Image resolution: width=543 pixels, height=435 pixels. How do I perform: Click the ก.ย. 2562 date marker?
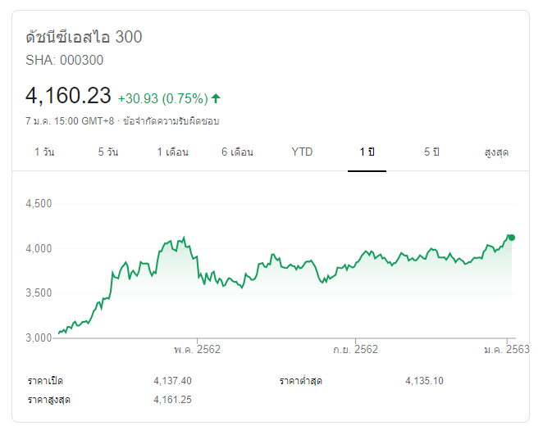(355, 350)
